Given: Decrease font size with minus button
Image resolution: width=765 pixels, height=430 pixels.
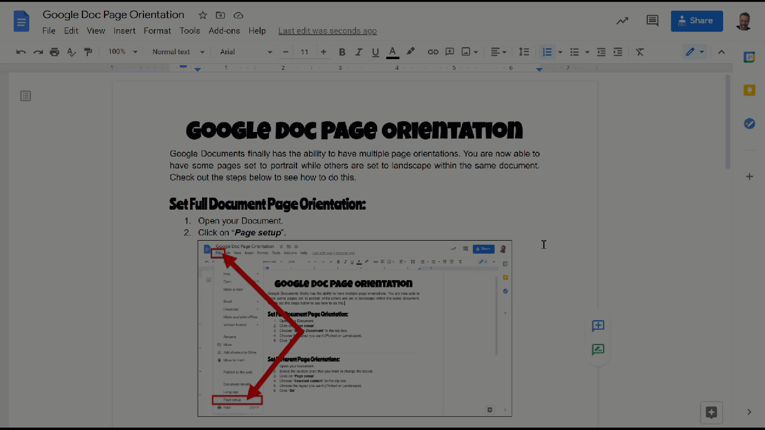Looking at the screenshot, I should coord(286,52).
